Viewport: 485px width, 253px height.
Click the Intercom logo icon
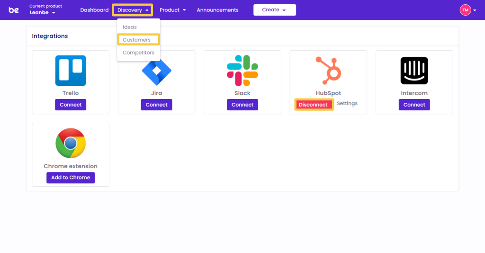click(414, 71)
